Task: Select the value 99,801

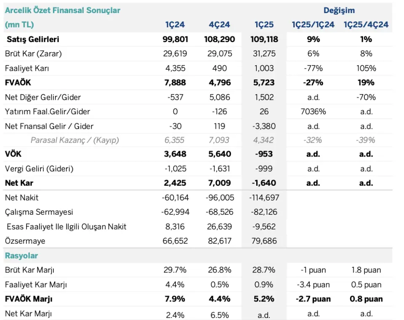Action: point(175,39)
